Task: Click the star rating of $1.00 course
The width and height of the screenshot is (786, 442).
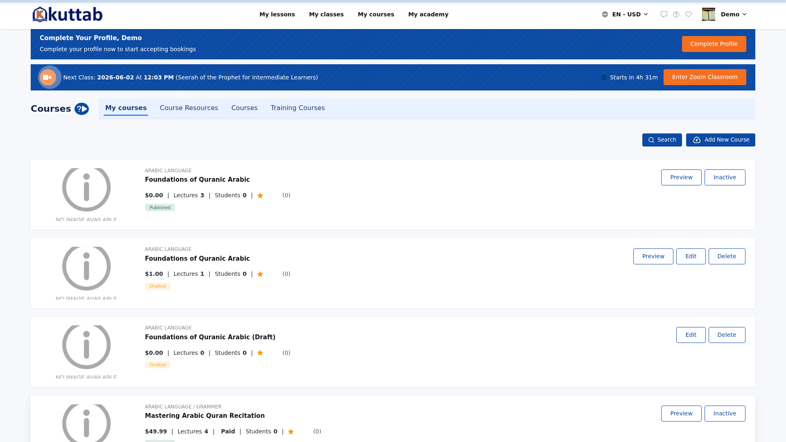Action: pyautogui.click(x=260, y=274)
